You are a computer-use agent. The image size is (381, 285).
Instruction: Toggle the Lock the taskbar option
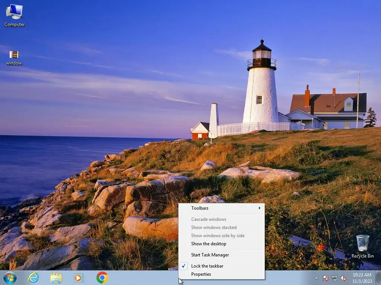[x=222, y=266]
